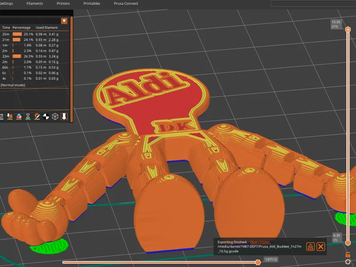Click the legend panel orange scrollbar

point(72,69)
